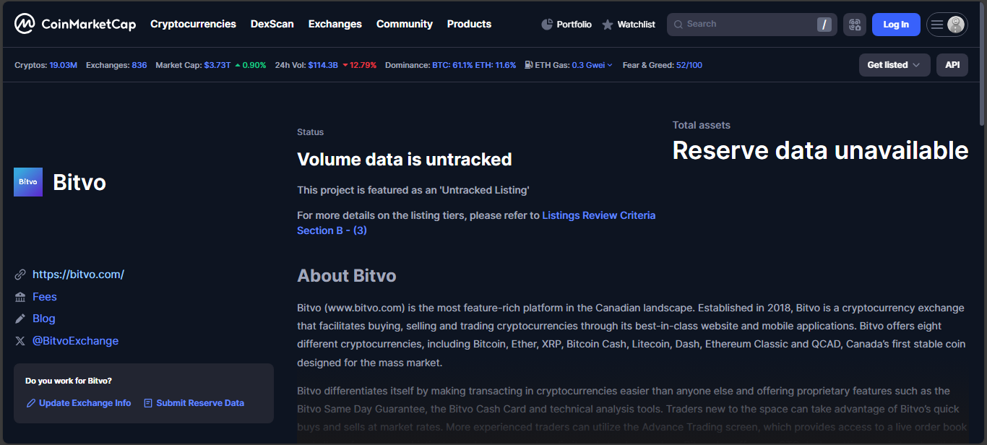
Task: Click the Cryptos 19.03M count
Action: pos(63,65)
